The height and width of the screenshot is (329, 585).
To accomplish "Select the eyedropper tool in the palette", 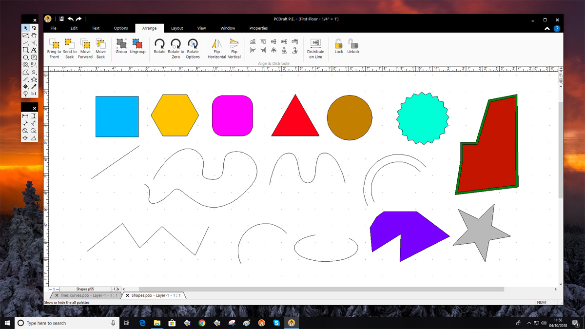I will [34, 86].
